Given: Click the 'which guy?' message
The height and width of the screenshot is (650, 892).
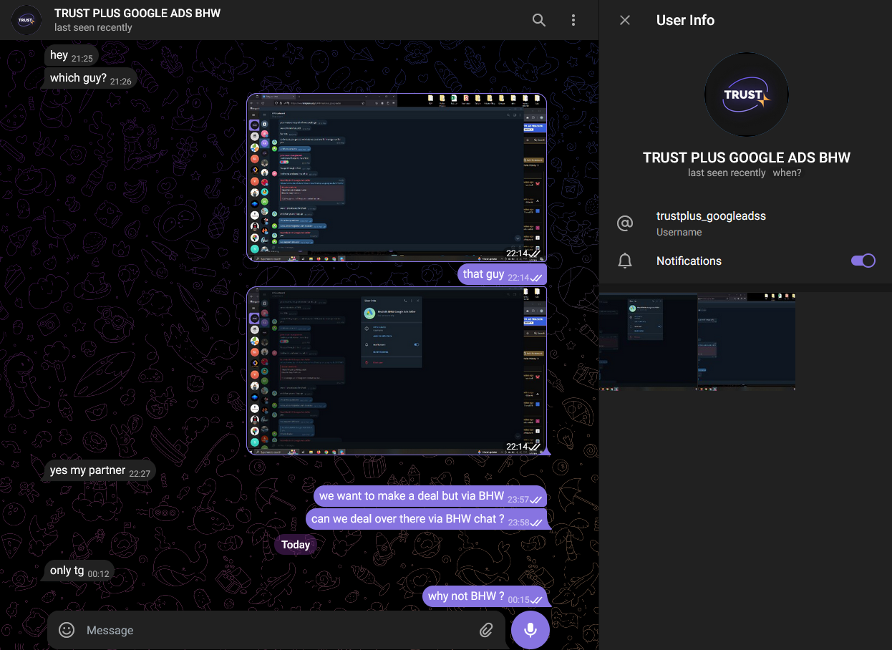Looking at the screenshot, I should 89,79.
